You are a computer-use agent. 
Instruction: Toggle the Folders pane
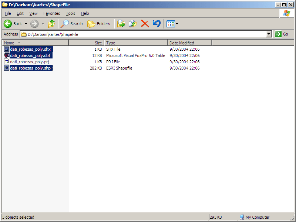pyautogui.click(x=98, y=24)
